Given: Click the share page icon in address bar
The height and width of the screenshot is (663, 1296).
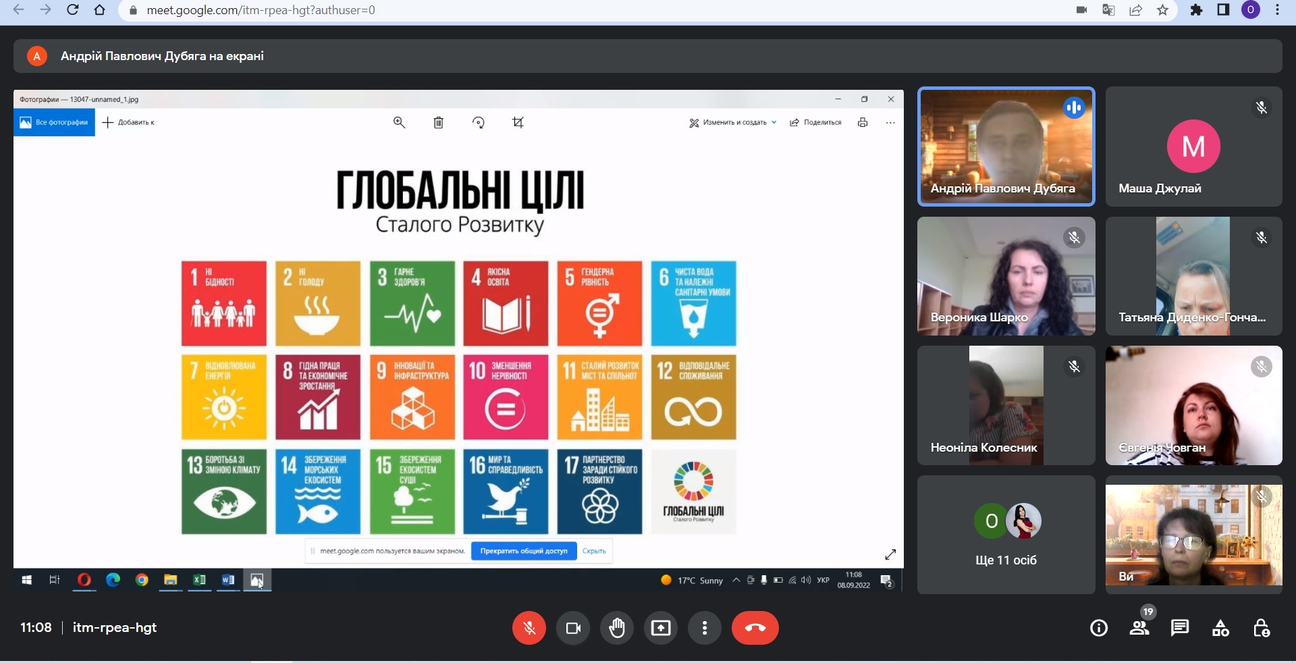Looking at the screenshot, I should coord(1135,10).
